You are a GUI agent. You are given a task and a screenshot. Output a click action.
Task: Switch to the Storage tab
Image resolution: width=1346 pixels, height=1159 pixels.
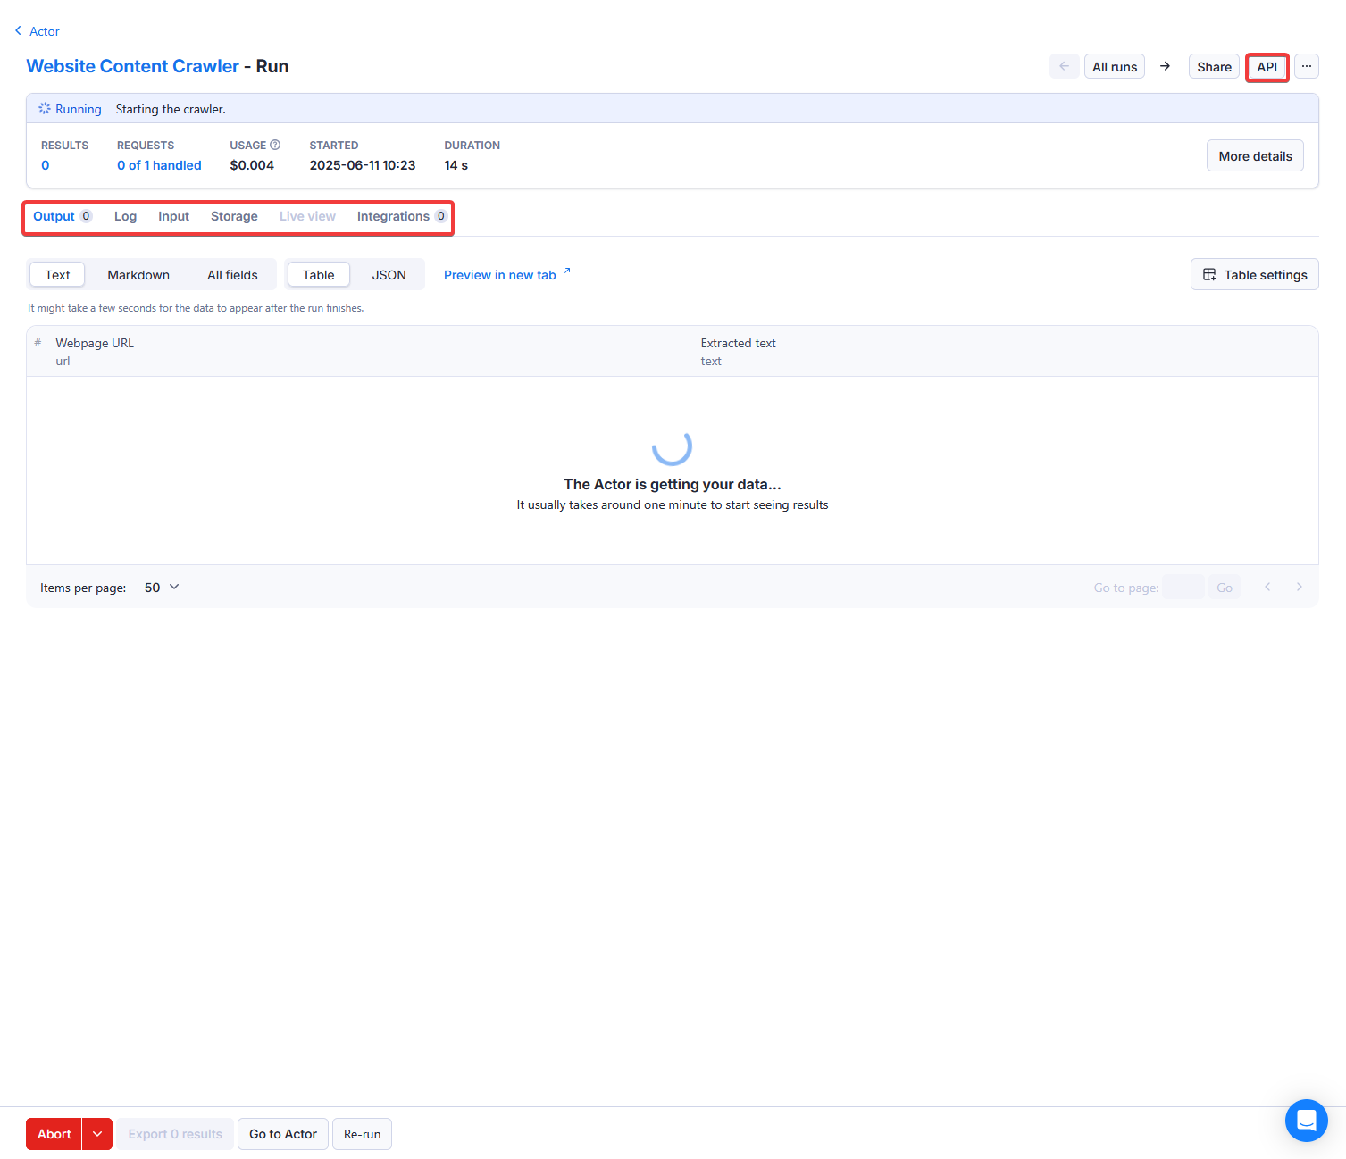point(234,216)
